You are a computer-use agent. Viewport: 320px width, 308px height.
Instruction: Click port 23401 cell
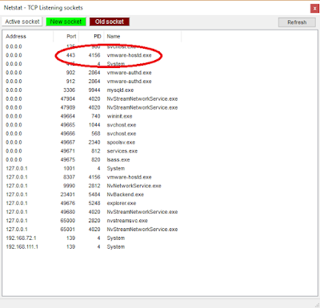click(68, 194)
